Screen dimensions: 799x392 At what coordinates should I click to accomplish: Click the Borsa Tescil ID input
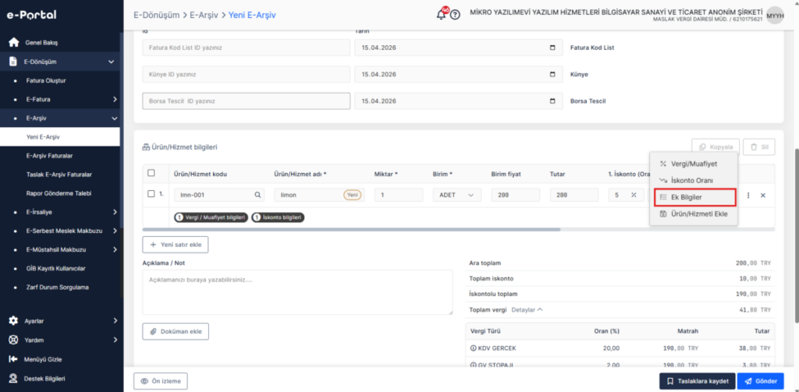pyautogui.click(x=246, y=101)
